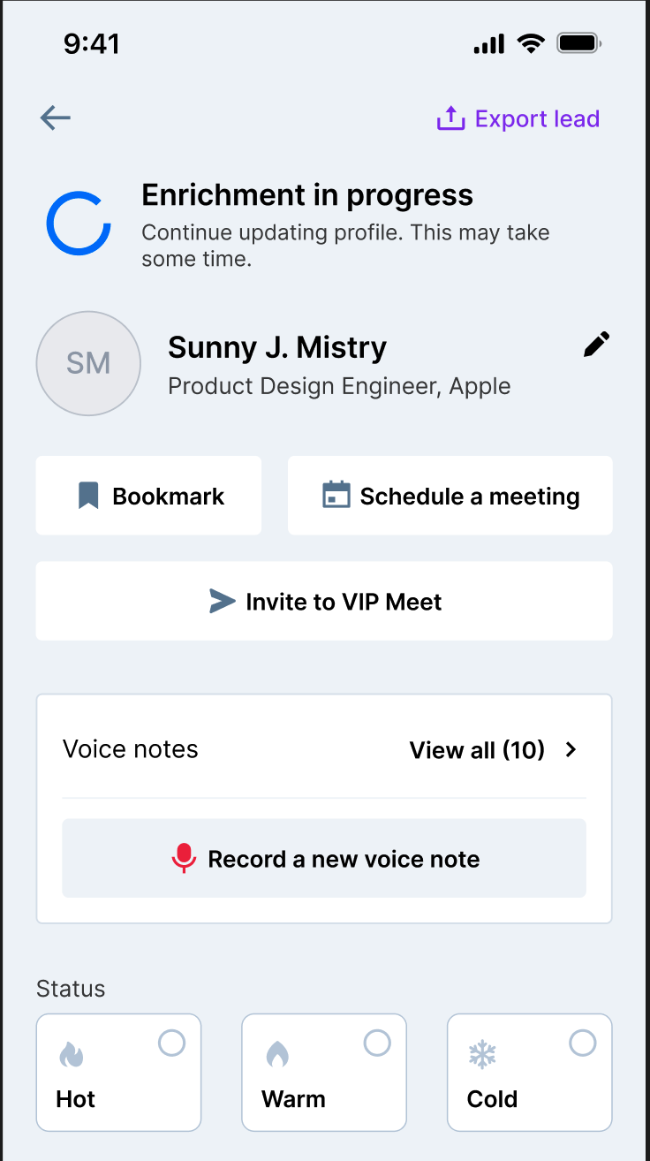
Task: Tap Record a new voice note button
Action: tap(324, 859)
